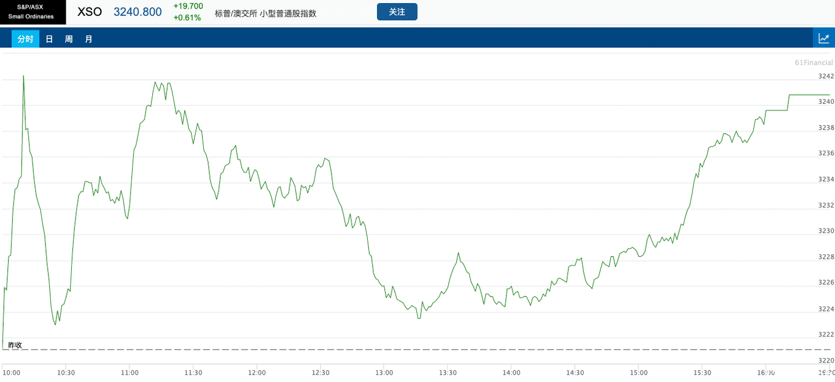
Task: Click the 13:00 time axis label
Action: (x=384, y=372)
